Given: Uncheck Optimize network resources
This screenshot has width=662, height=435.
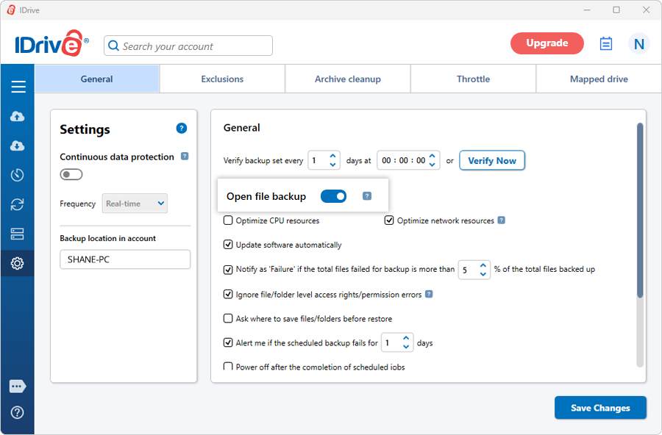Looking at the screenshot, I should click(389, 220).
